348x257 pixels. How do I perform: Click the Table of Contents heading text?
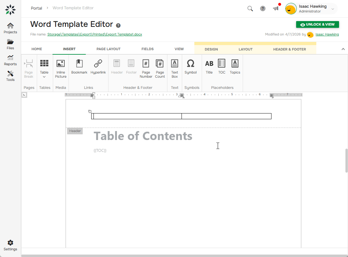(x=143, y=136)
